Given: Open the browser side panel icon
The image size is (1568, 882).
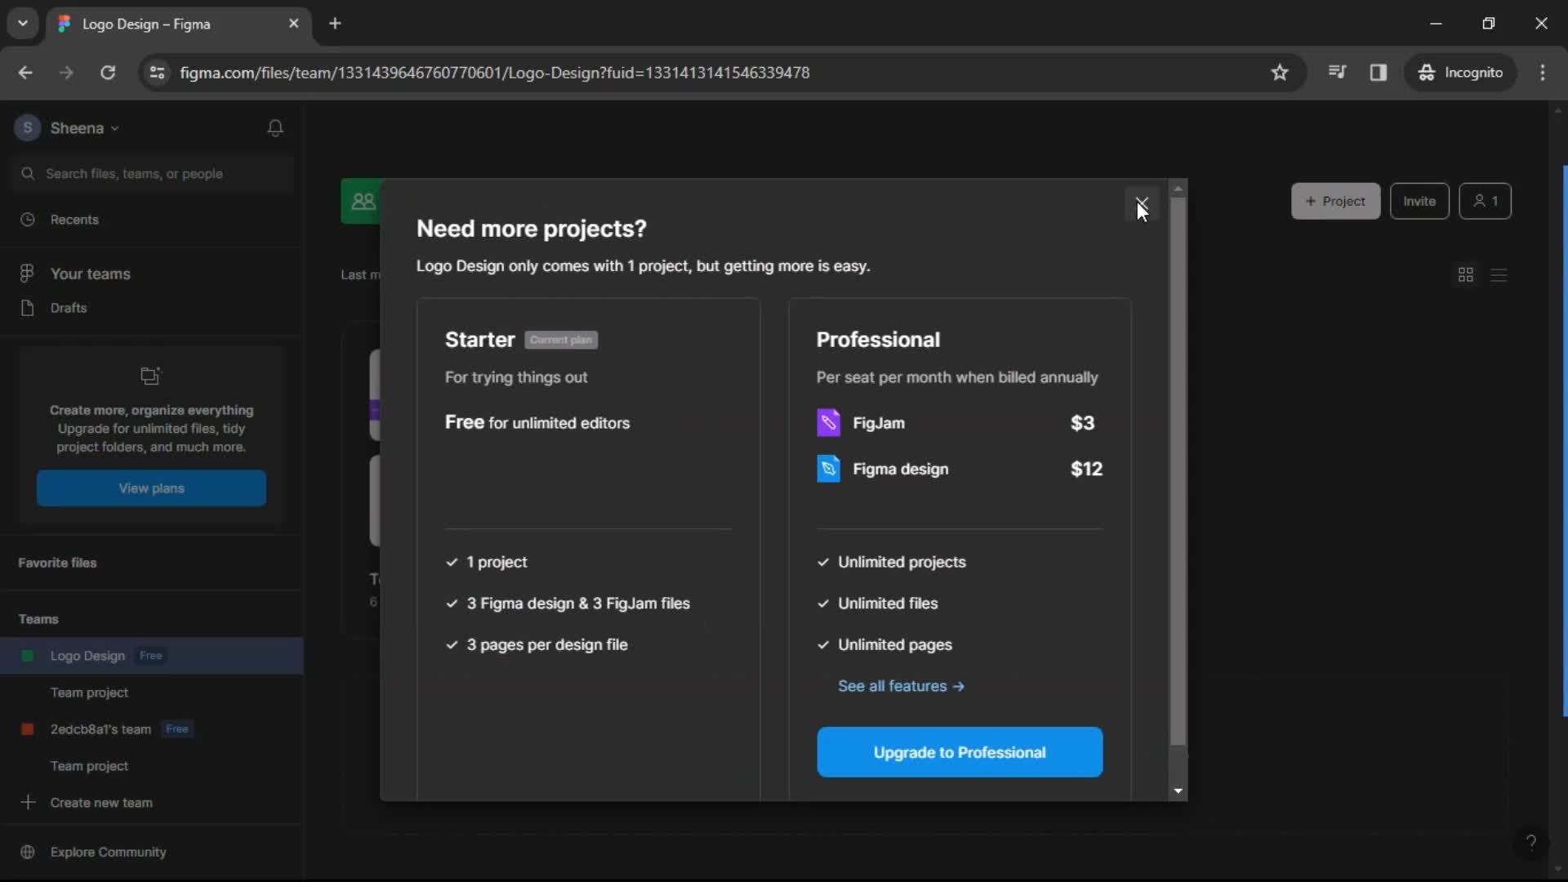Looking at the screenshot, I should pyautogui.click(x=1379, y=73).
